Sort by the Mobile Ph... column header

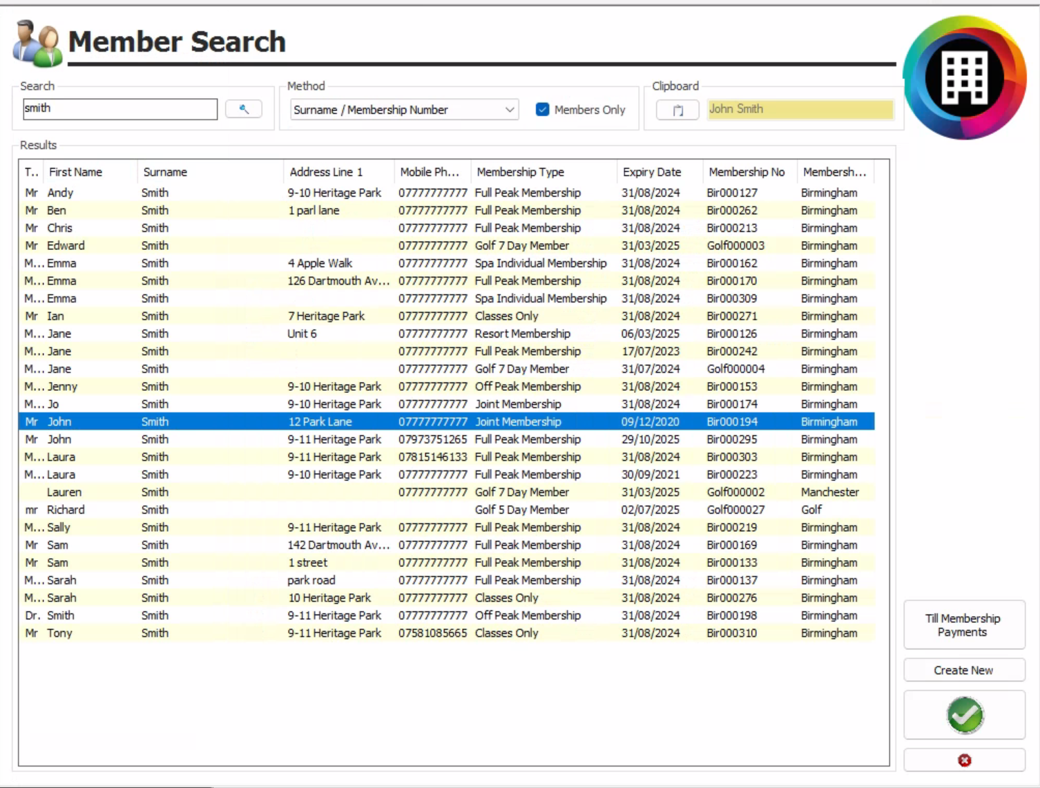pos(432,172)
